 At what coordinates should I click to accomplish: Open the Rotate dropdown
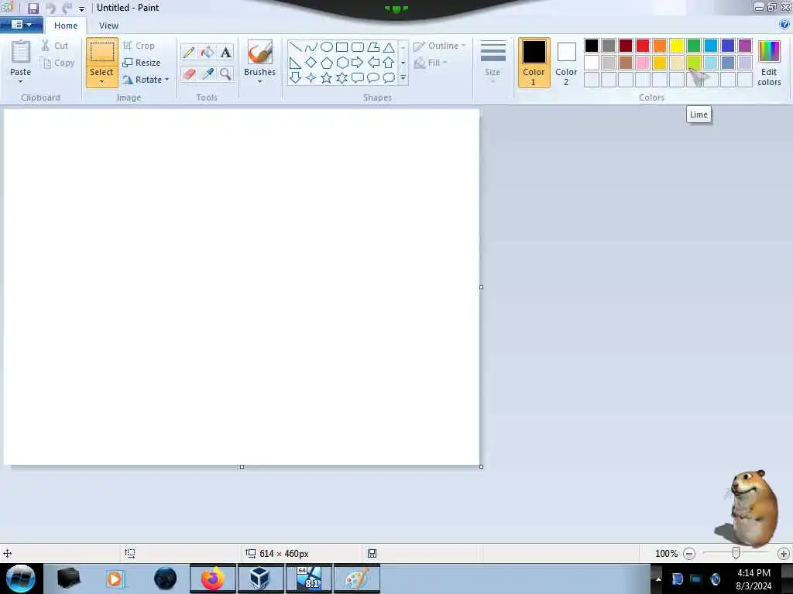tap(145, 80)
